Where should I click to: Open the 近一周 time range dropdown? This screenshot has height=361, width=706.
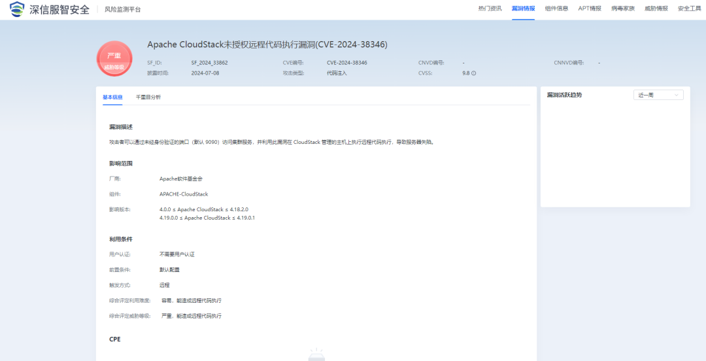(x=658, y=95)
